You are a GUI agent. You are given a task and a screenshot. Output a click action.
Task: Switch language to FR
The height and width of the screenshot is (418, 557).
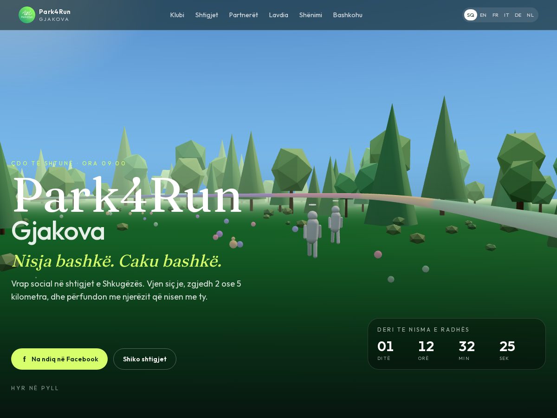point(495,15)
